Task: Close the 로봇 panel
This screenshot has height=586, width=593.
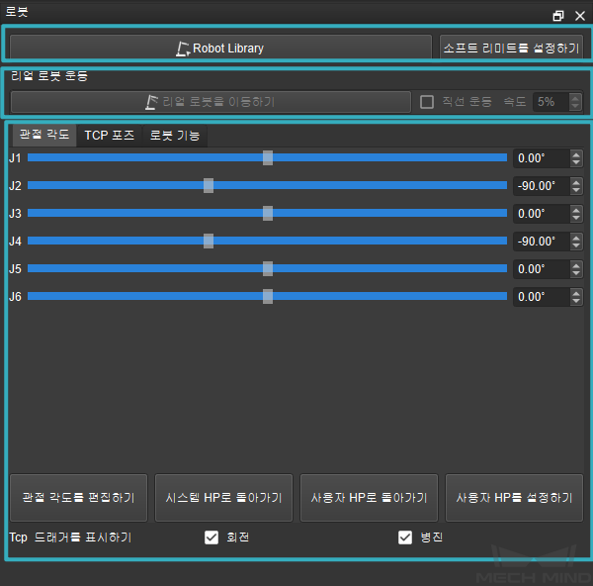Action: coord(580,16)
